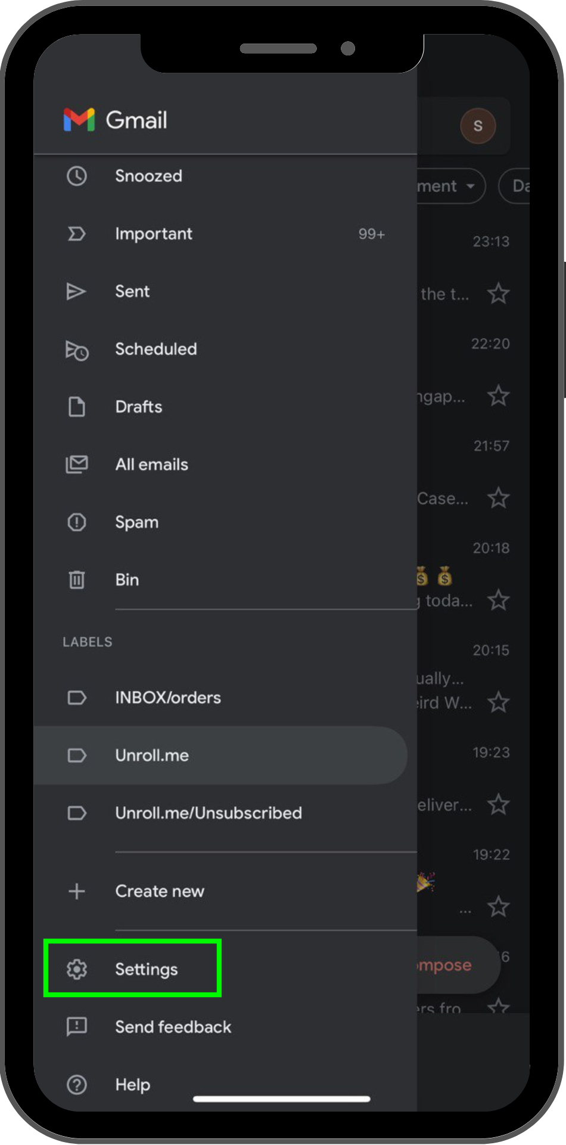
Task: Open Important via its arrow icon
Action: 76,234
